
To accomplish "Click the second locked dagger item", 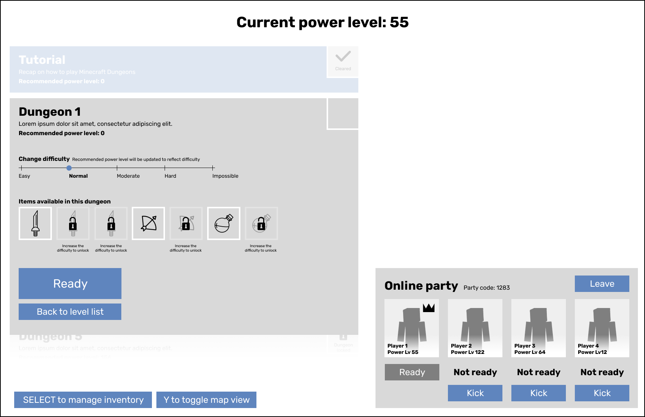I will pos(111,223).
